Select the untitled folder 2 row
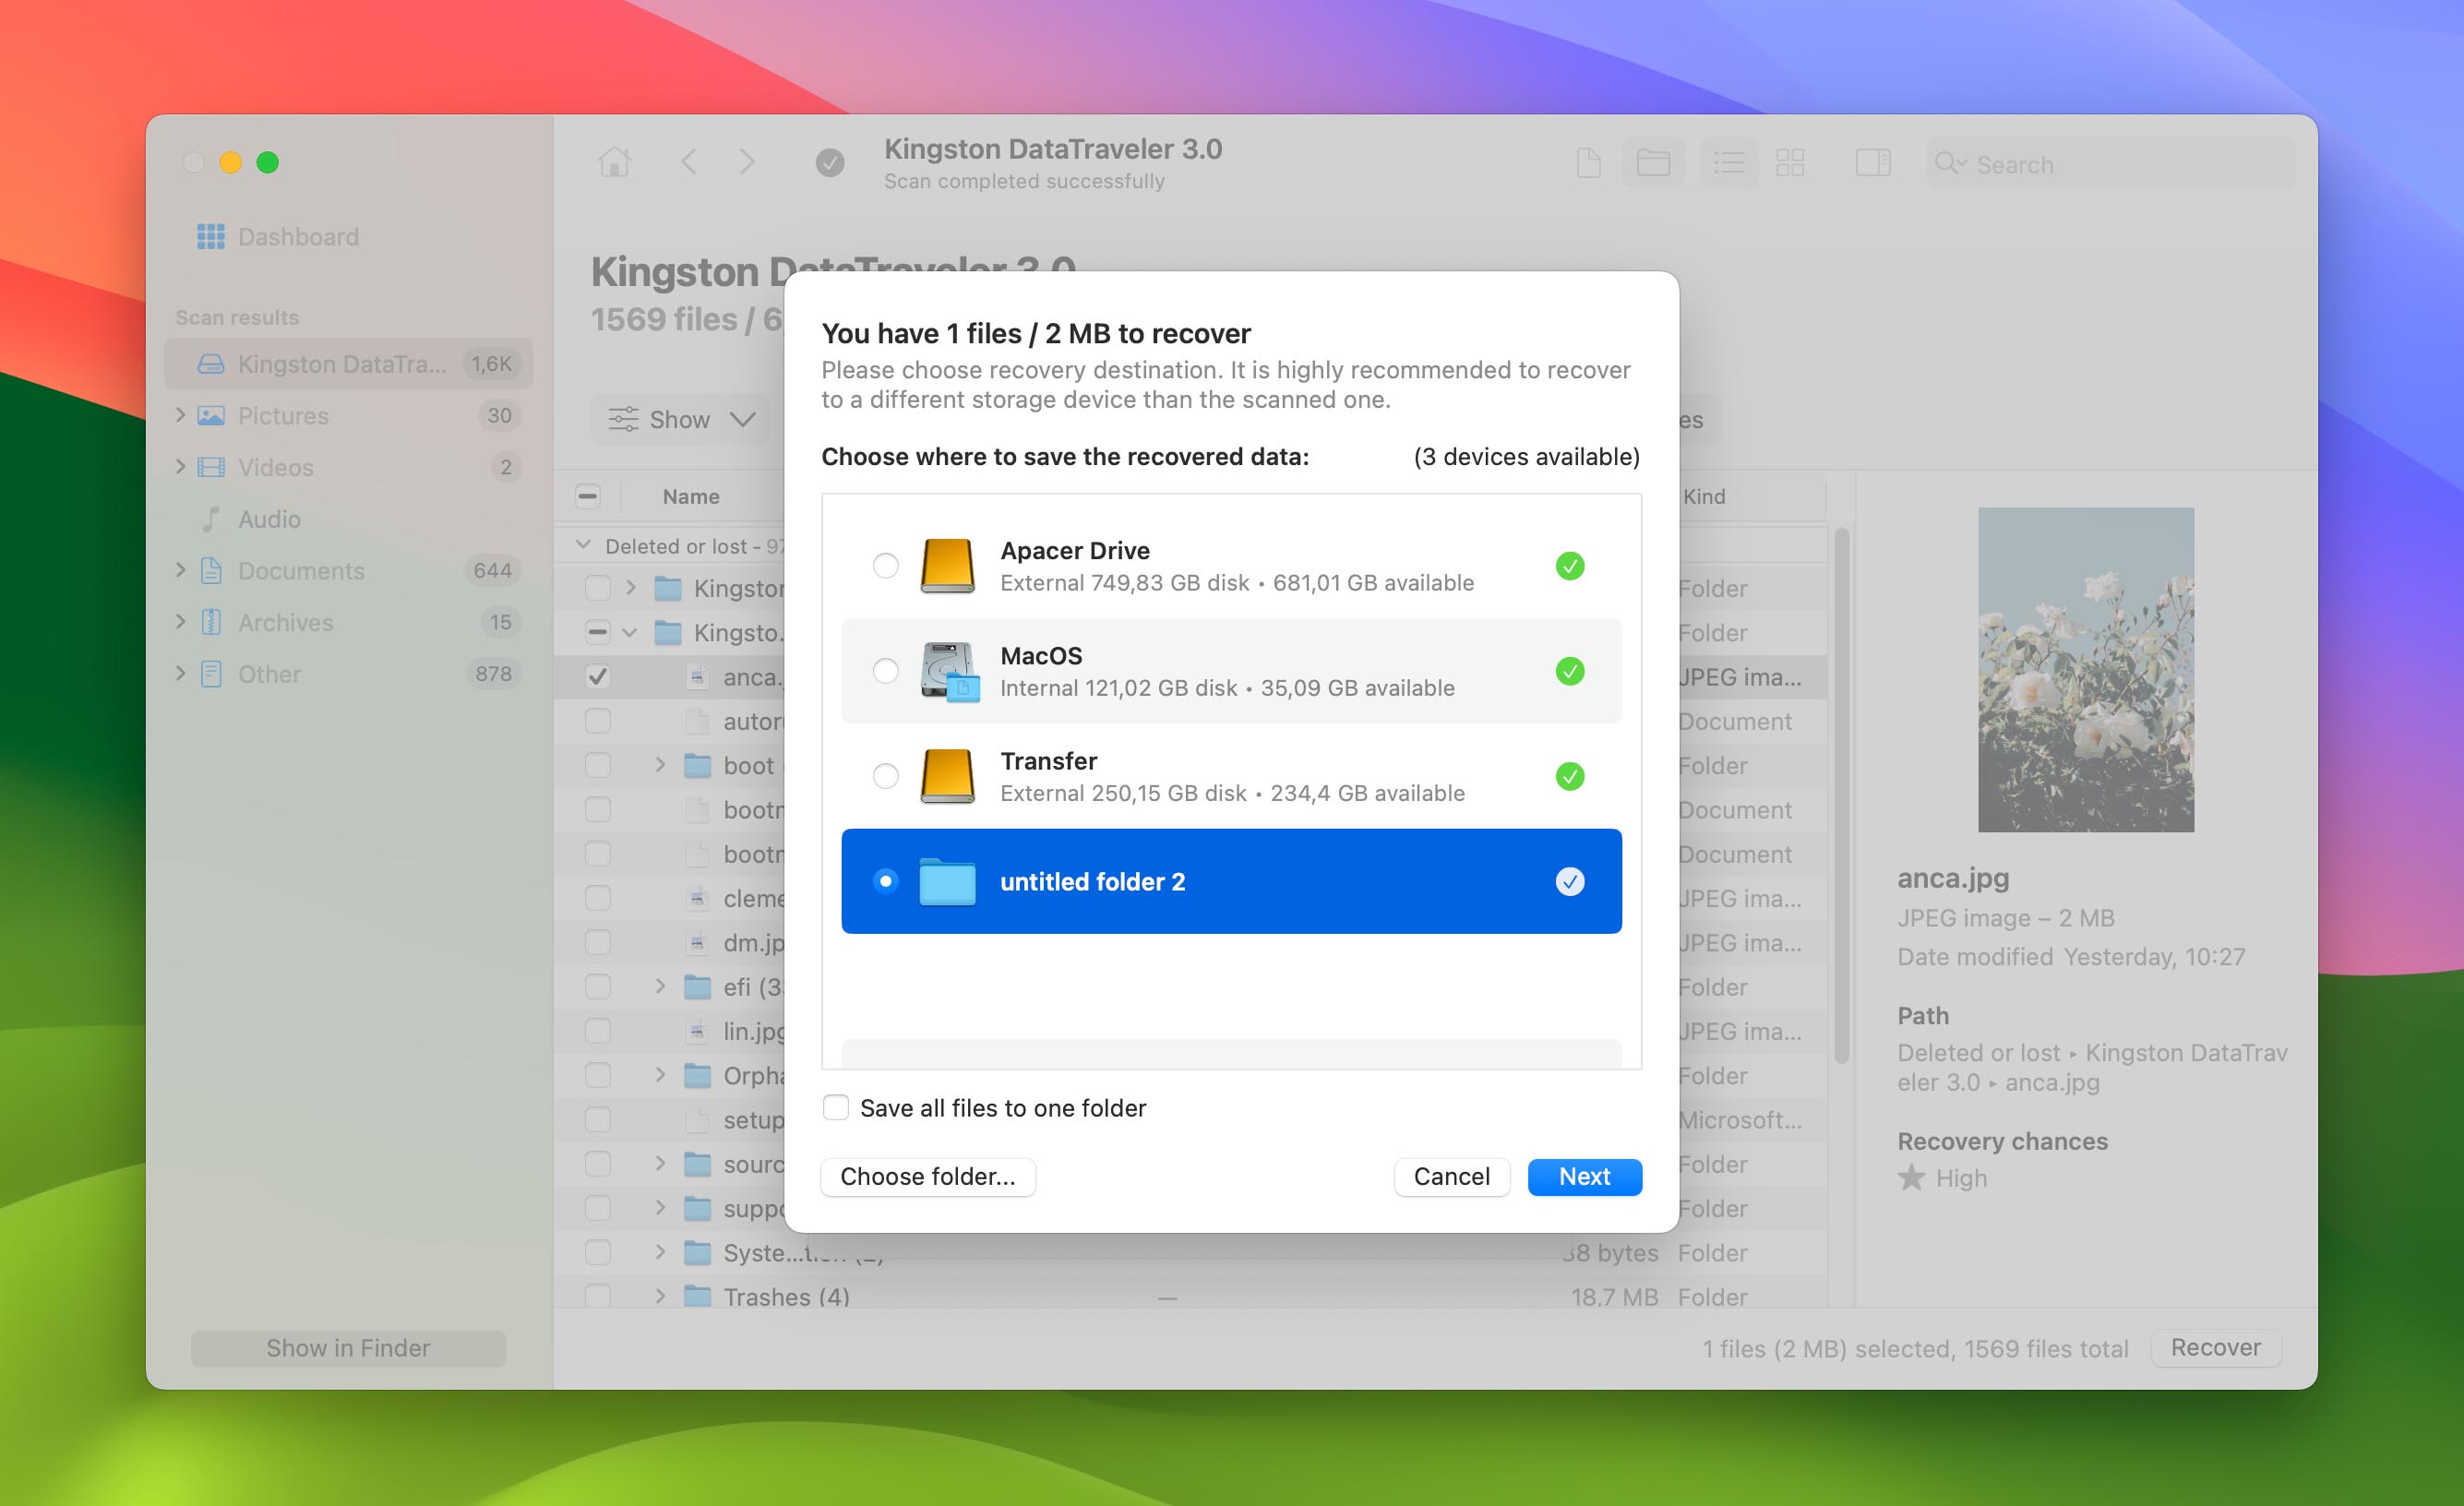 [x=1231, y=881]
